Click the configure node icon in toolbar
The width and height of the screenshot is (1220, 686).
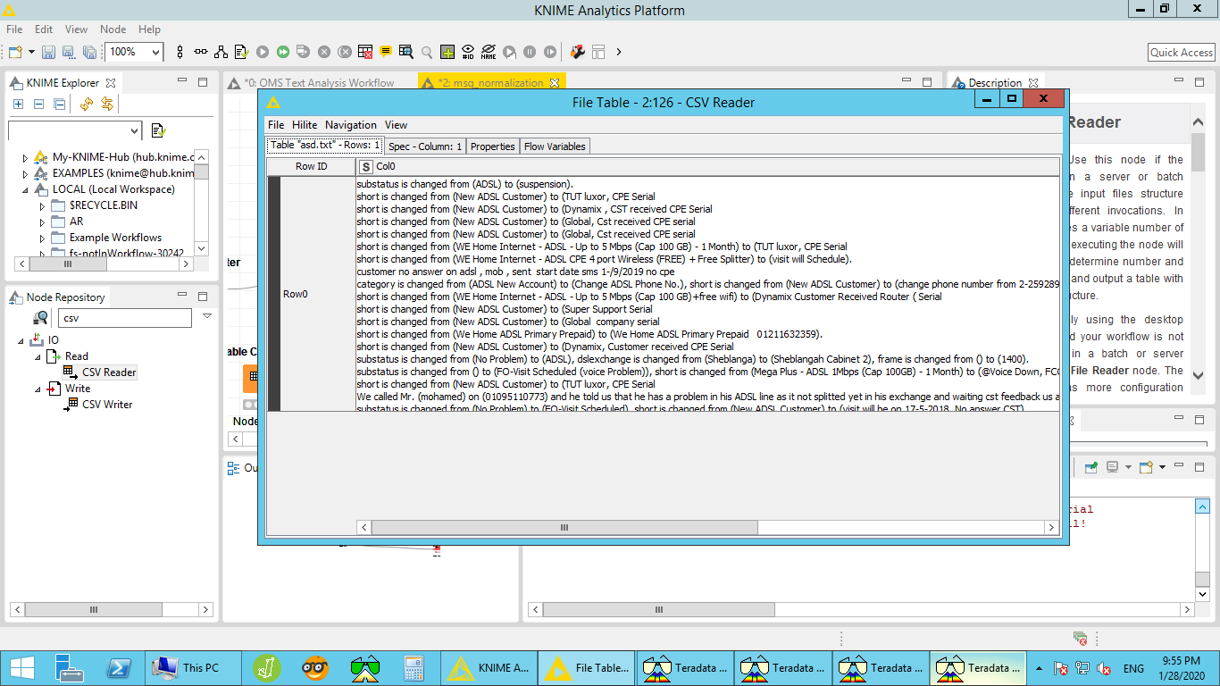tap(241, 52)
